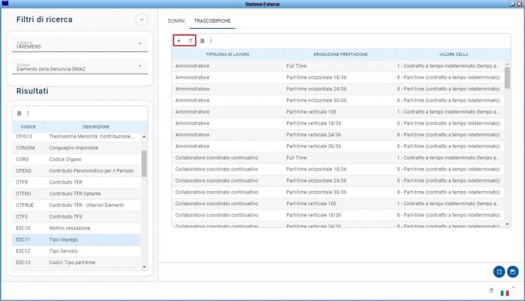Open language selector with Italian flag
Screen dimensions: 525x301
point(505,292)
